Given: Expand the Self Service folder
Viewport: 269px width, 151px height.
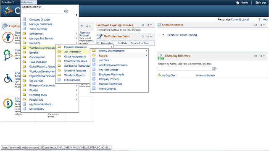Looking at the screenshot, I should pyautogui.click(x=36, y=34).
